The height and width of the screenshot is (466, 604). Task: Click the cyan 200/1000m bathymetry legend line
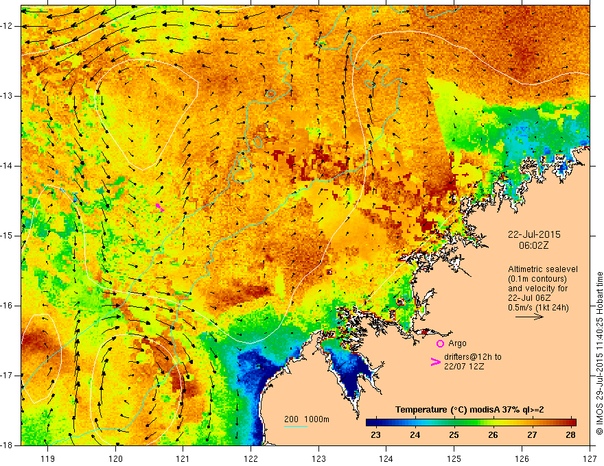(295, 426)
